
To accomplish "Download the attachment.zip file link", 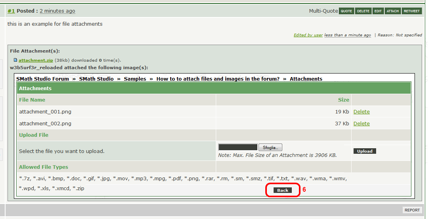I will point(36,60).
